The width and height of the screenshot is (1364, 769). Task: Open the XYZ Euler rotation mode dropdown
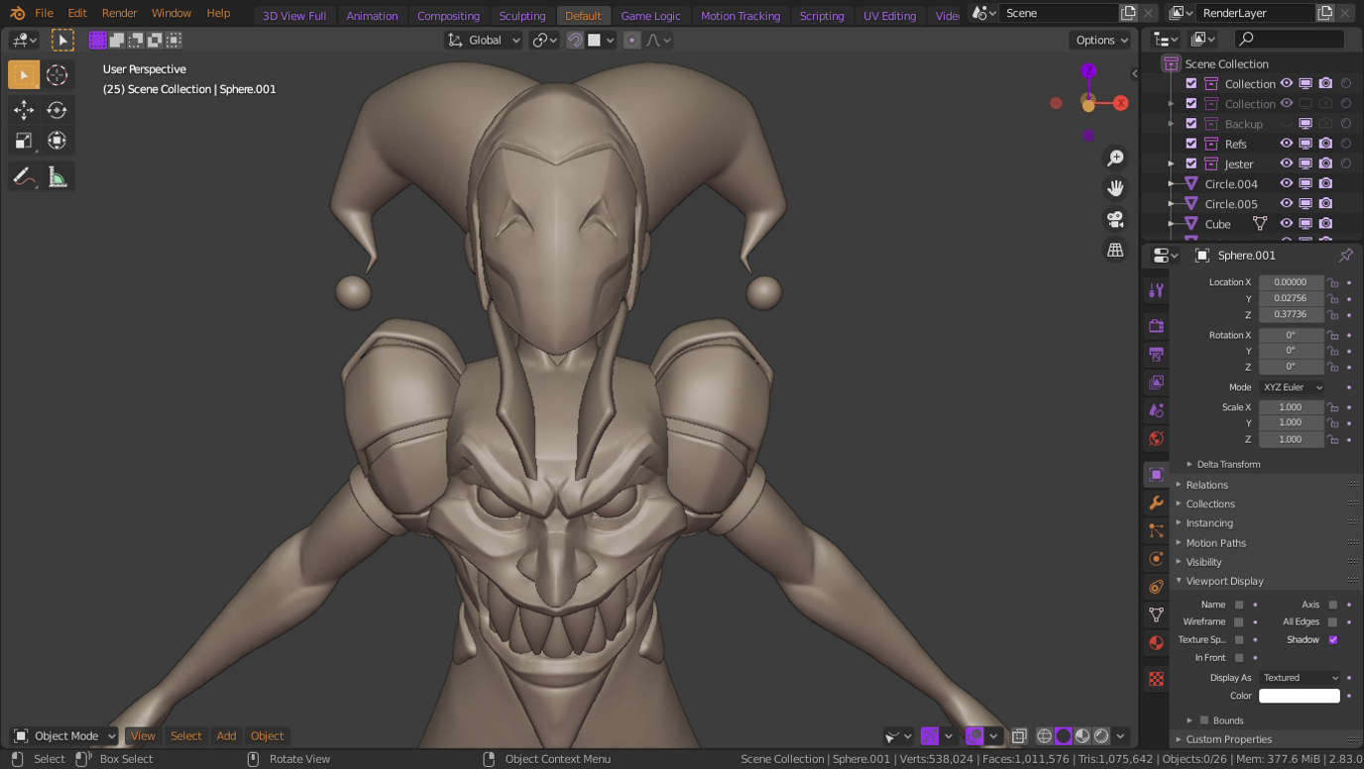(x=1292, y=387)
